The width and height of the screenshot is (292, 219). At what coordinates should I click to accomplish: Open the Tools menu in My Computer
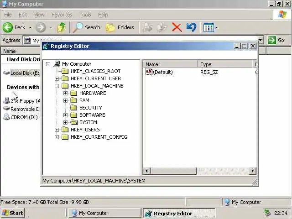85,15
